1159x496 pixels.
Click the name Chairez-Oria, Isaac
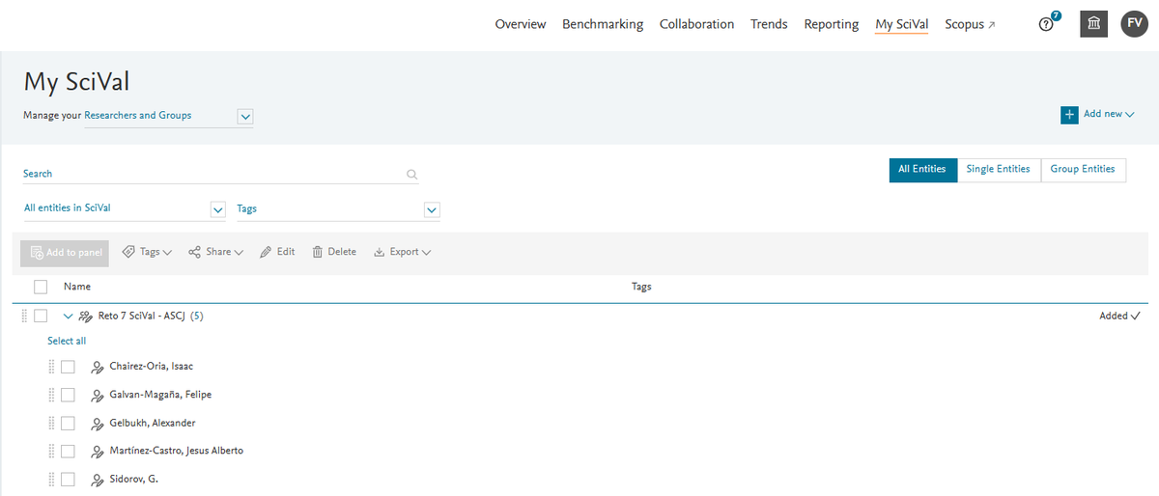point(152,367)
